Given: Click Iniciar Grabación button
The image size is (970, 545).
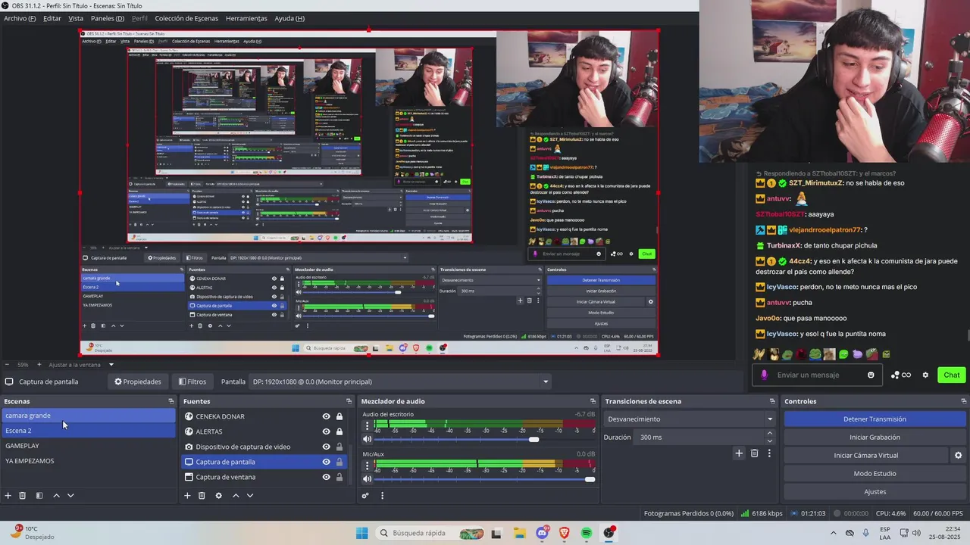Looking at the screenshot, I should pos(875,437).
